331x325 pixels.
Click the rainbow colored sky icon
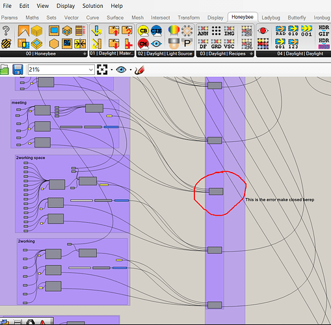174,31
